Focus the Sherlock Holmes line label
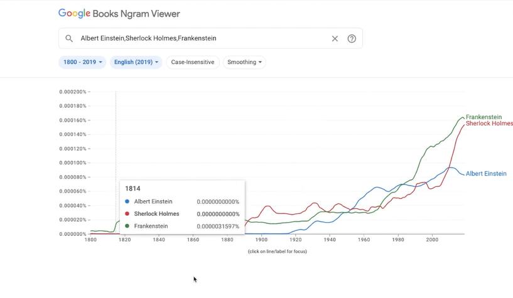The width and height of the screenshot is (513, 298). coord(489,123)
